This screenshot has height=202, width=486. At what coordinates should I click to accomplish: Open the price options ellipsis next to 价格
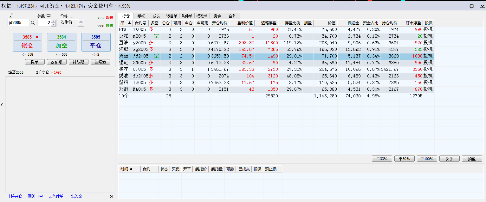point(71,16)
